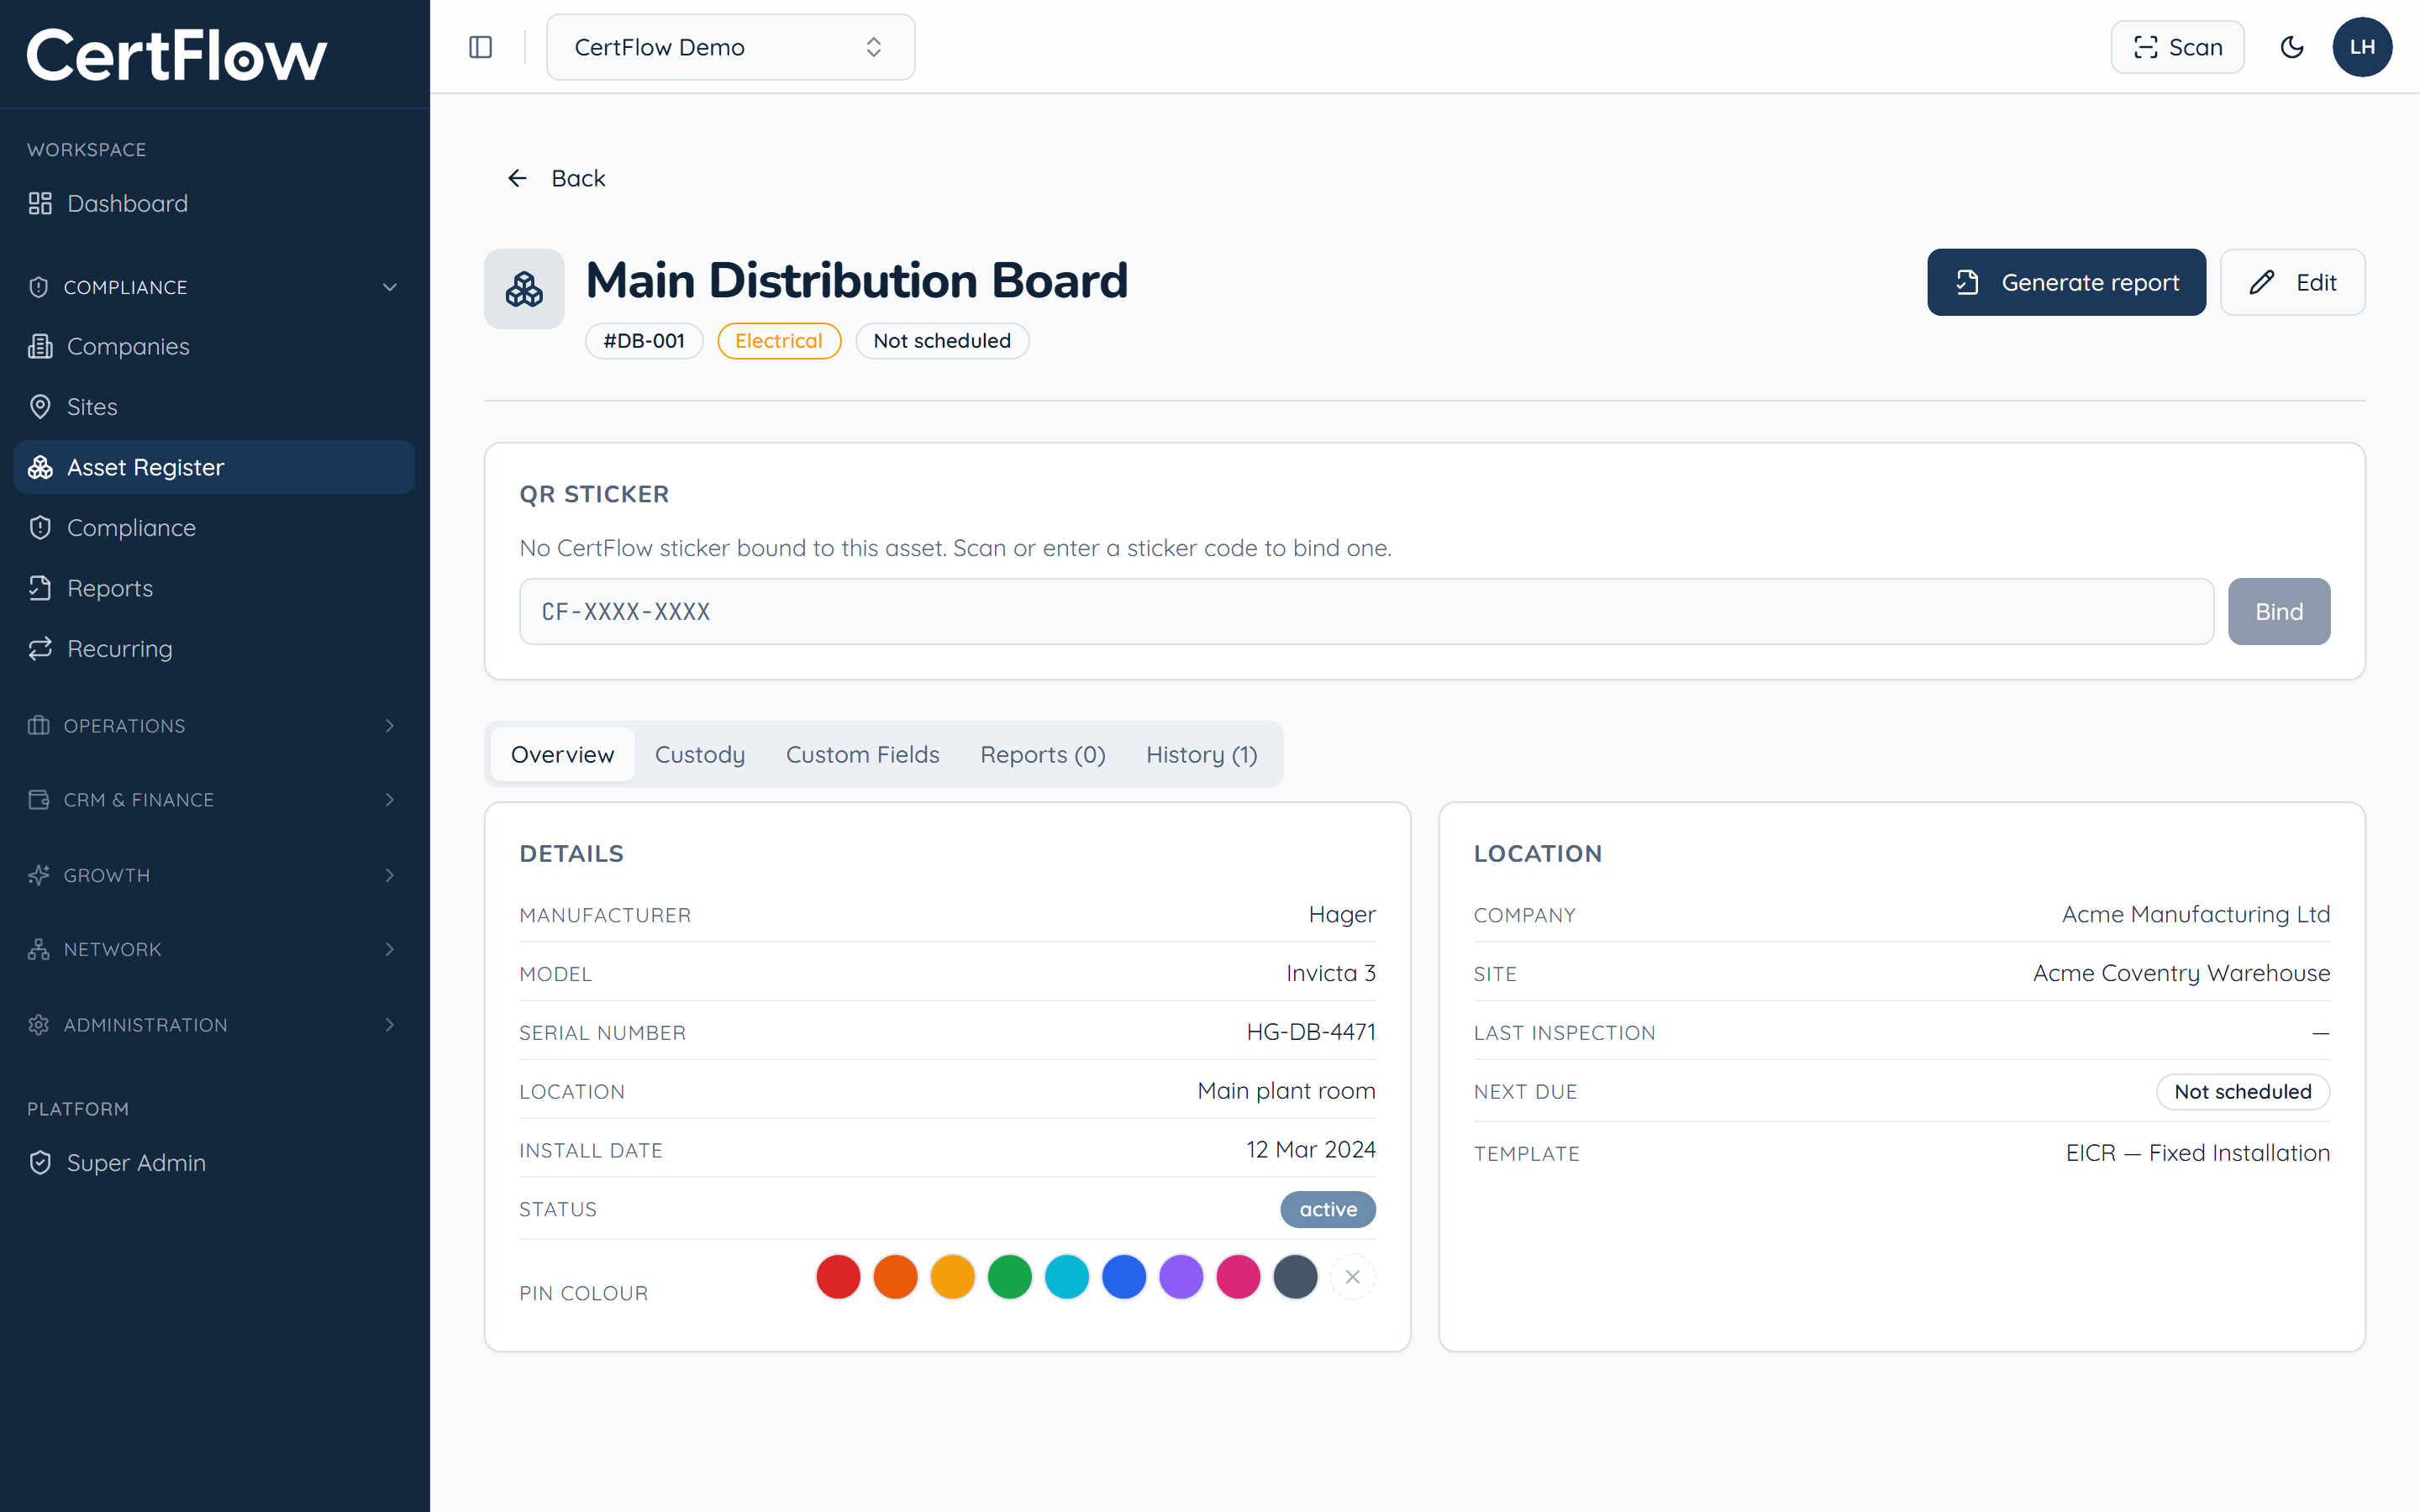Click the Main plant room location value
Viewport: 2420px width, 1512px height.
tap(1287, 1091)
